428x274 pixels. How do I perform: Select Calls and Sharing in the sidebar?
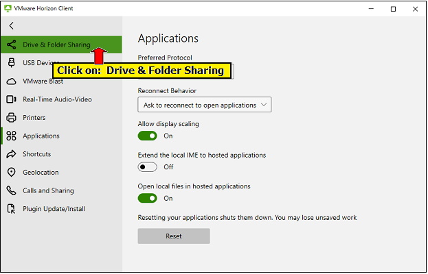click(x=61, y=190)
